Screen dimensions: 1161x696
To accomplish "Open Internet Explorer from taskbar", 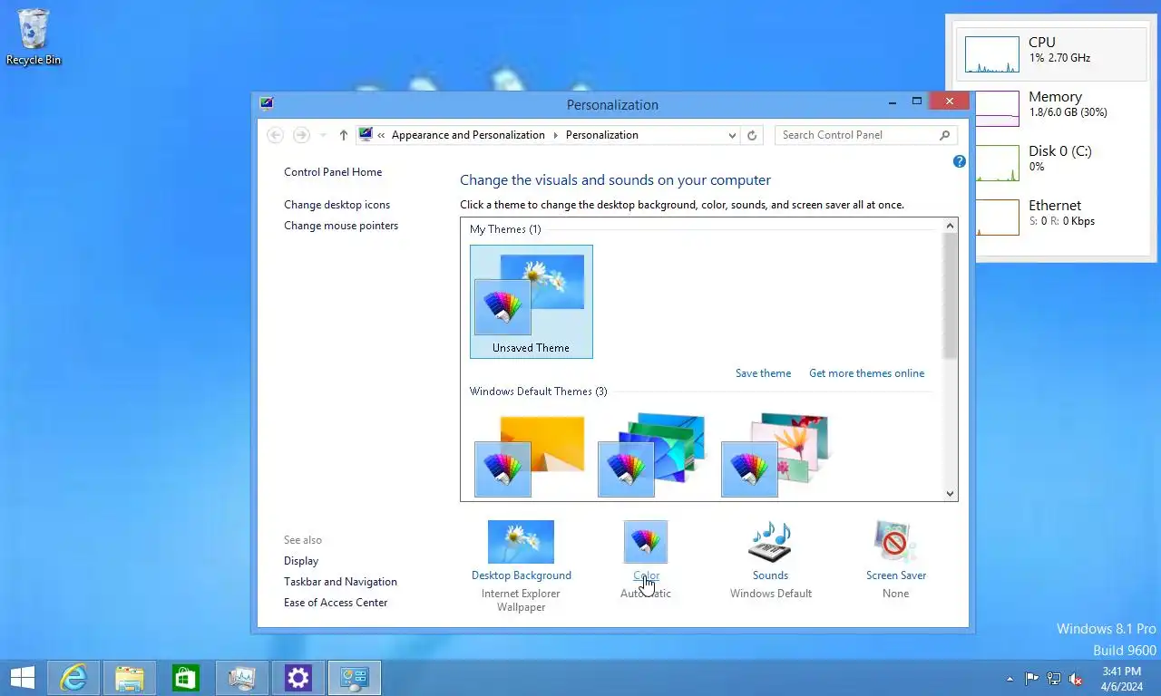I will pyautogui.click(x=73, y=677).
